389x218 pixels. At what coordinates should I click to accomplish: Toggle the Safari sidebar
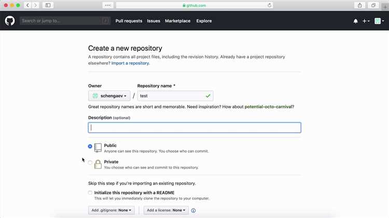coord(48,5)
